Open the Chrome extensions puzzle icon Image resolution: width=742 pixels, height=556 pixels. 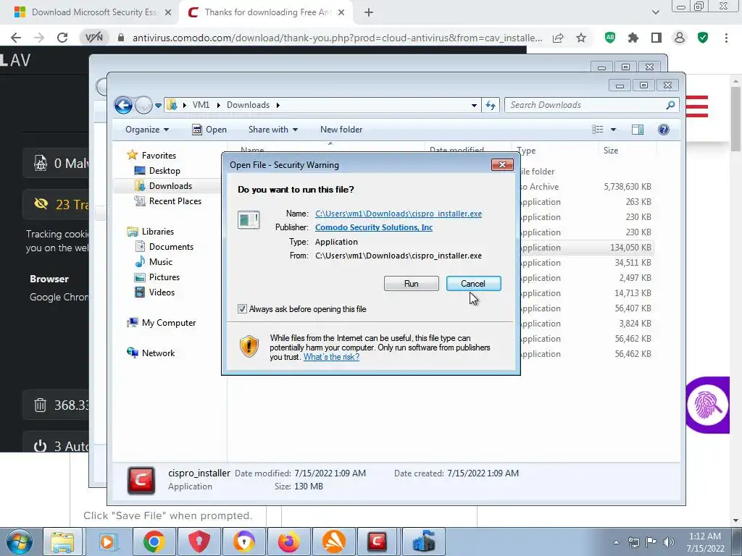coord(633,38)
